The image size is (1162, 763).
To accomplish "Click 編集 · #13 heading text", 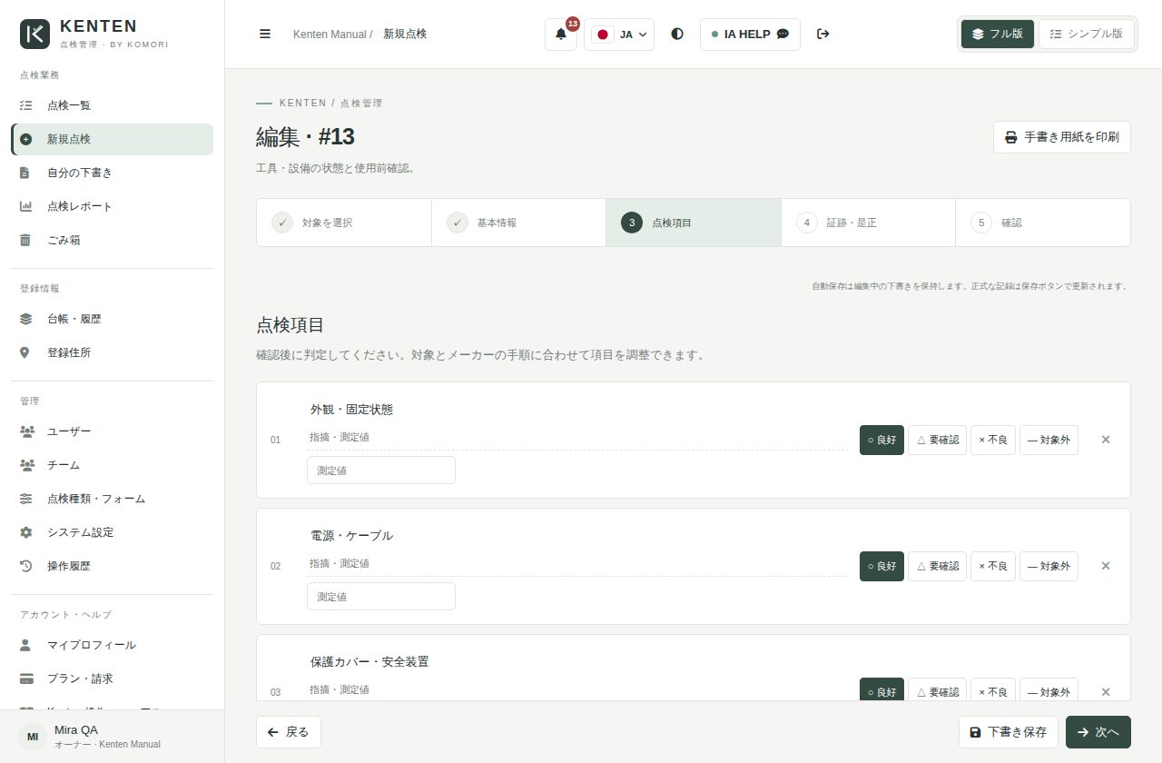I will point(305,137).
